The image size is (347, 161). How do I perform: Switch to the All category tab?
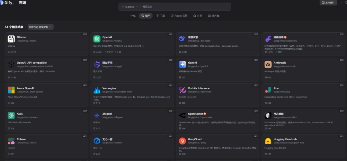click(x=133, y=16)
